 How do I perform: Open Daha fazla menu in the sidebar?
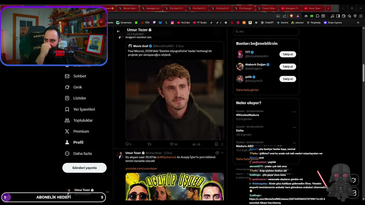78,153
